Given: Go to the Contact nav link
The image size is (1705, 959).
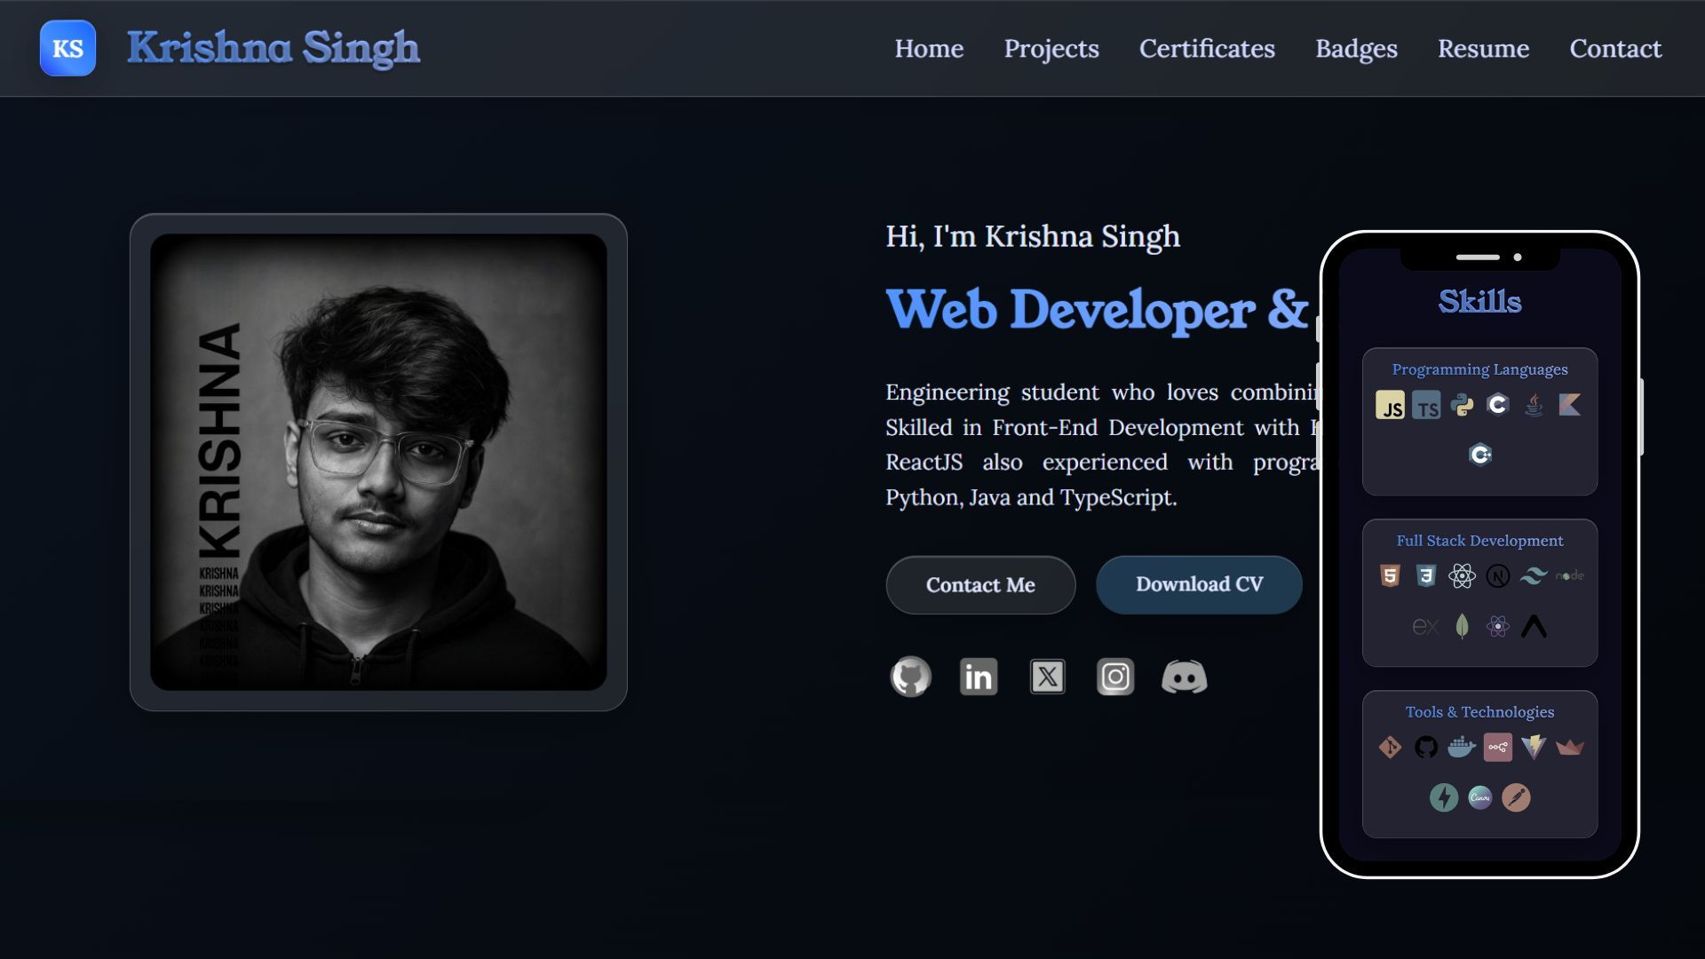Looking at the screenshot, I should click(1615, 48).
